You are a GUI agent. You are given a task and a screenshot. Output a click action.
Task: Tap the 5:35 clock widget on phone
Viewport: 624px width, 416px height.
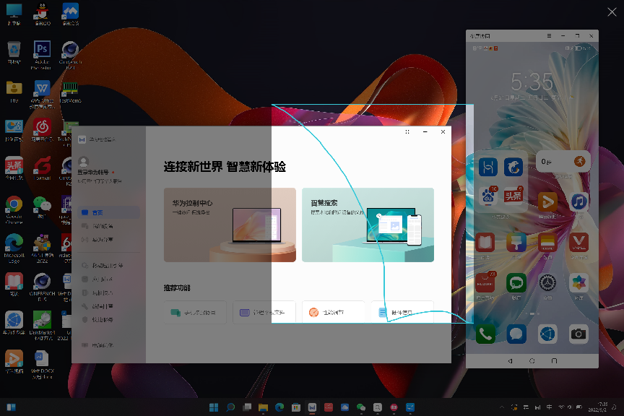532,82
